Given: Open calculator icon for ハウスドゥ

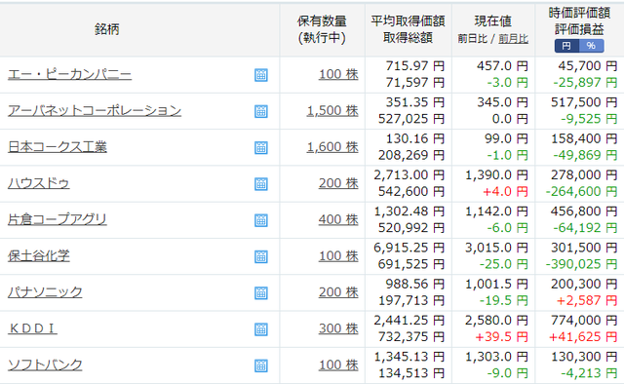Looking at the screenshot, I should pos(261,184).
